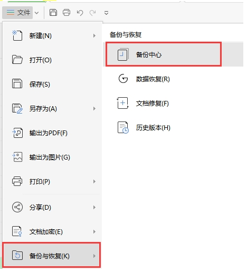Click the 保存(S) disk icon
Screen dimensions: 247x271
coord(17,84)
